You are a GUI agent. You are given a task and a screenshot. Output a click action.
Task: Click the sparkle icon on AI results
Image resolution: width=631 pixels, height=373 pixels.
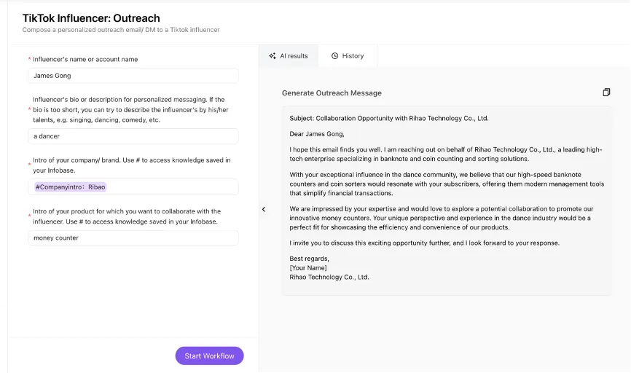[272, 56]
